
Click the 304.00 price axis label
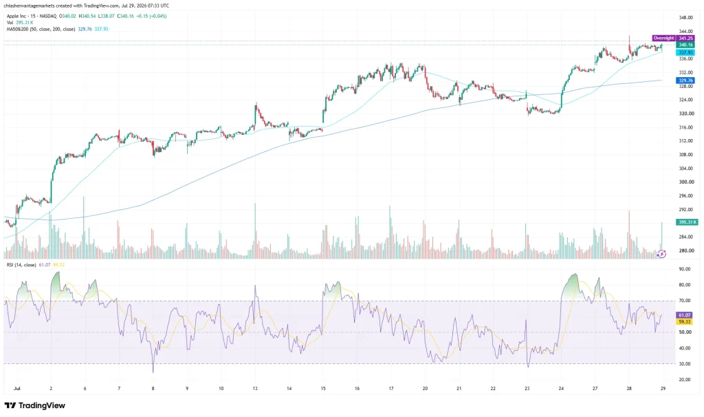pyautogui.click(x=686, y=169)
